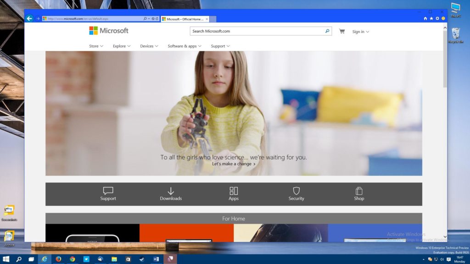The width and height of the screenshot is (470, 264).
Task: Expand the Explore menu
Action: [x=121, y=46]
